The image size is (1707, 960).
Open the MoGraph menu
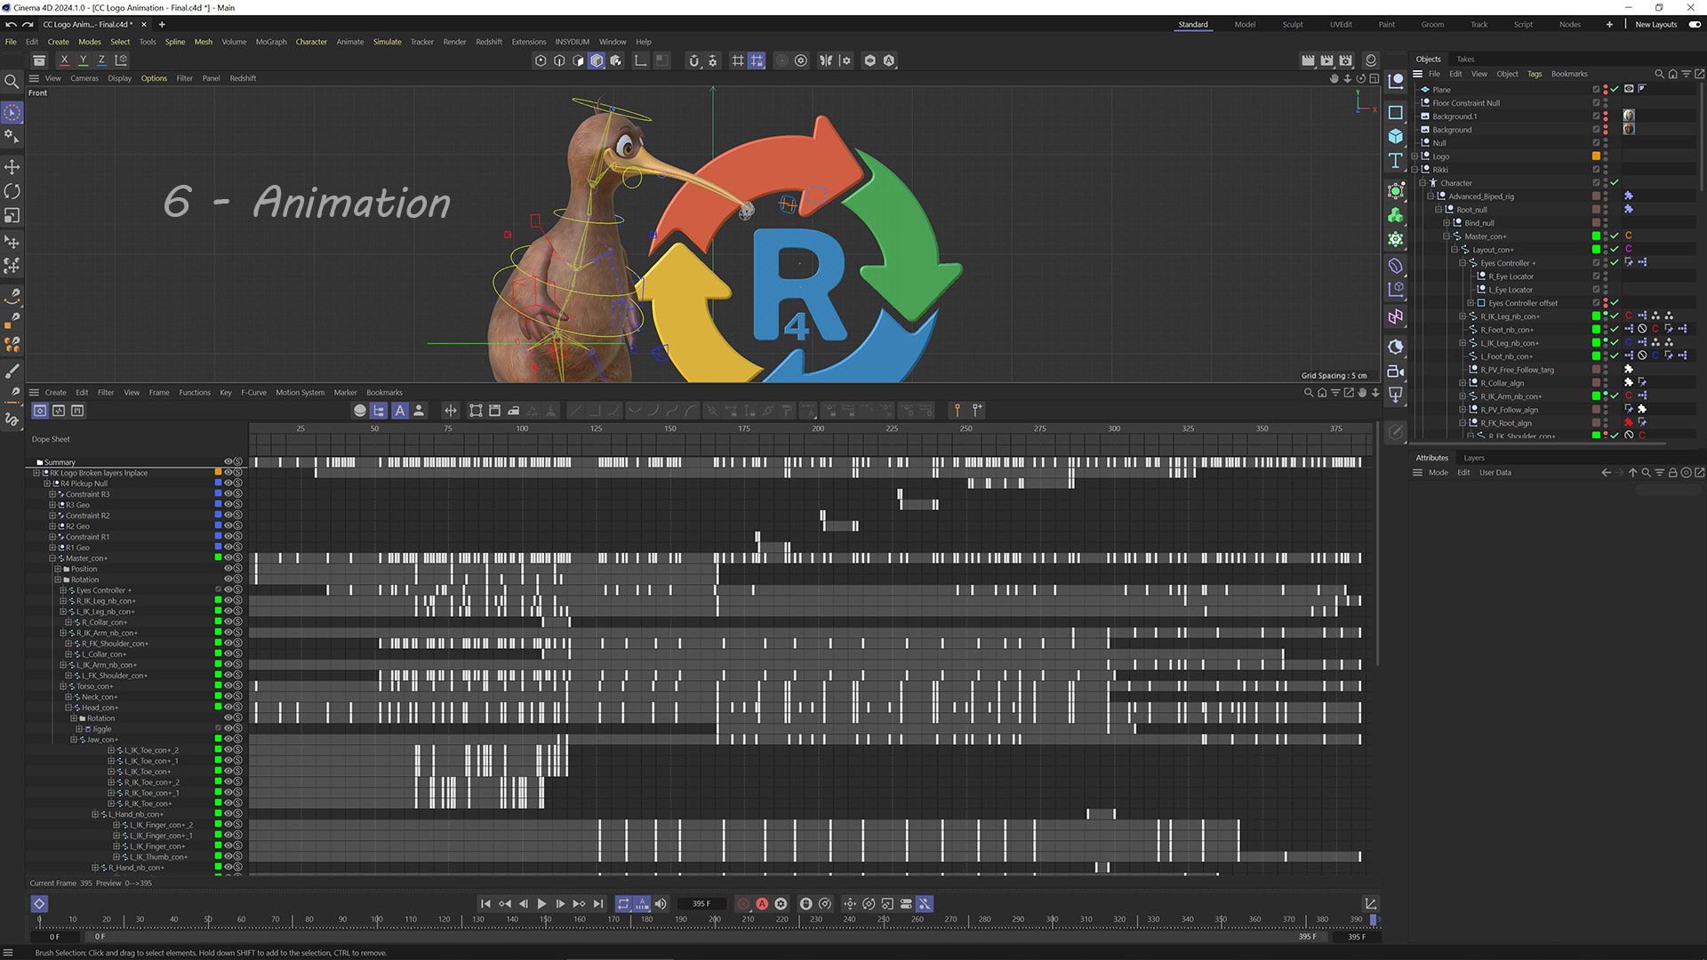tap(271, 42)
